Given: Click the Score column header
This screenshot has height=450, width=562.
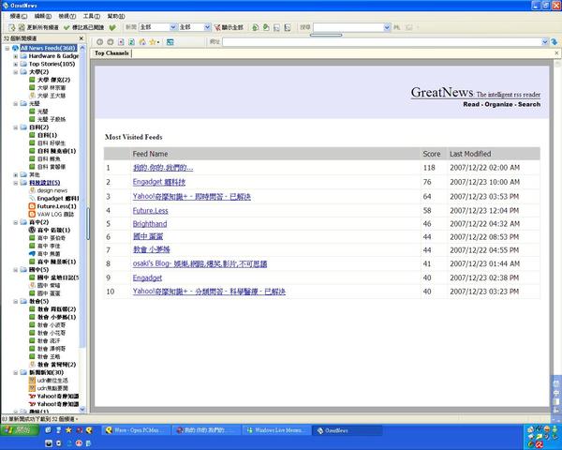Looking at the screenshot, I should [x=432, y=154].
